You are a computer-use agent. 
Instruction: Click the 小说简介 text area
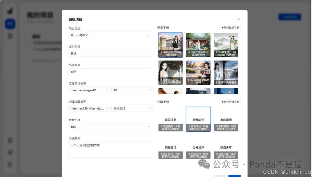[110, 150]
